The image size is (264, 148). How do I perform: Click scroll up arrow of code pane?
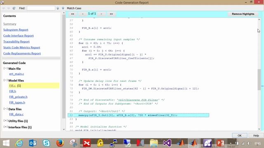point(259,20)
